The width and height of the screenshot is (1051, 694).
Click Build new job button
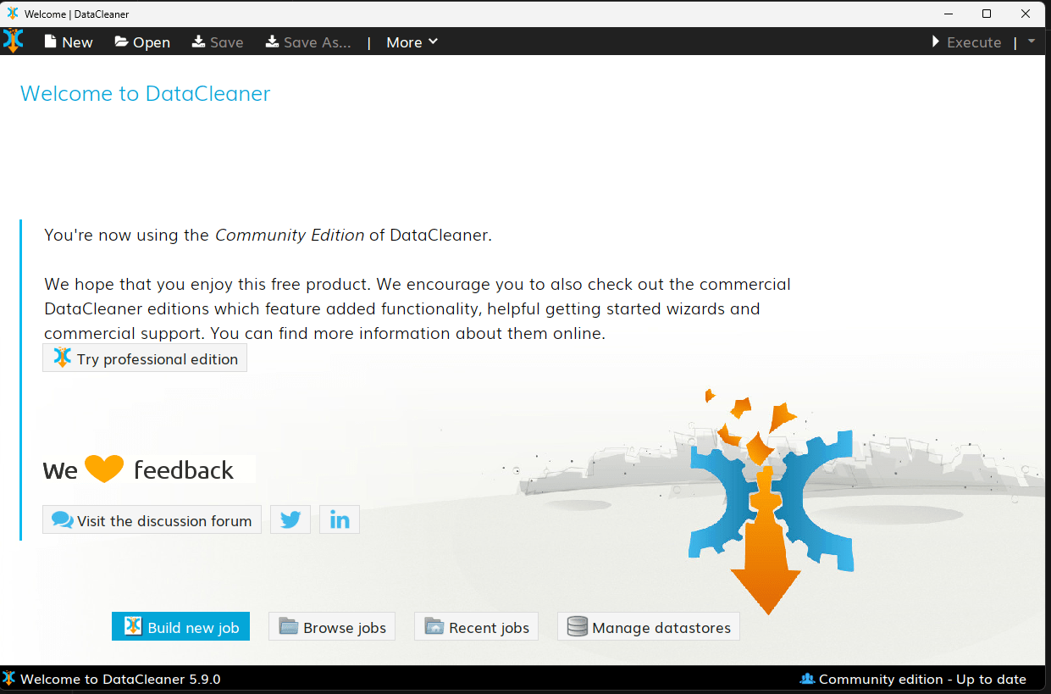click(x=180, y=627)
